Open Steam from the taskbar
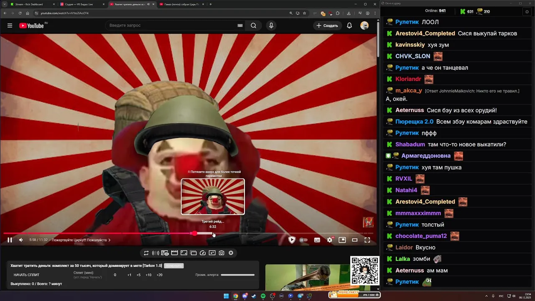The height and width of the screenshot is (301, 535). tap(254, 296)
